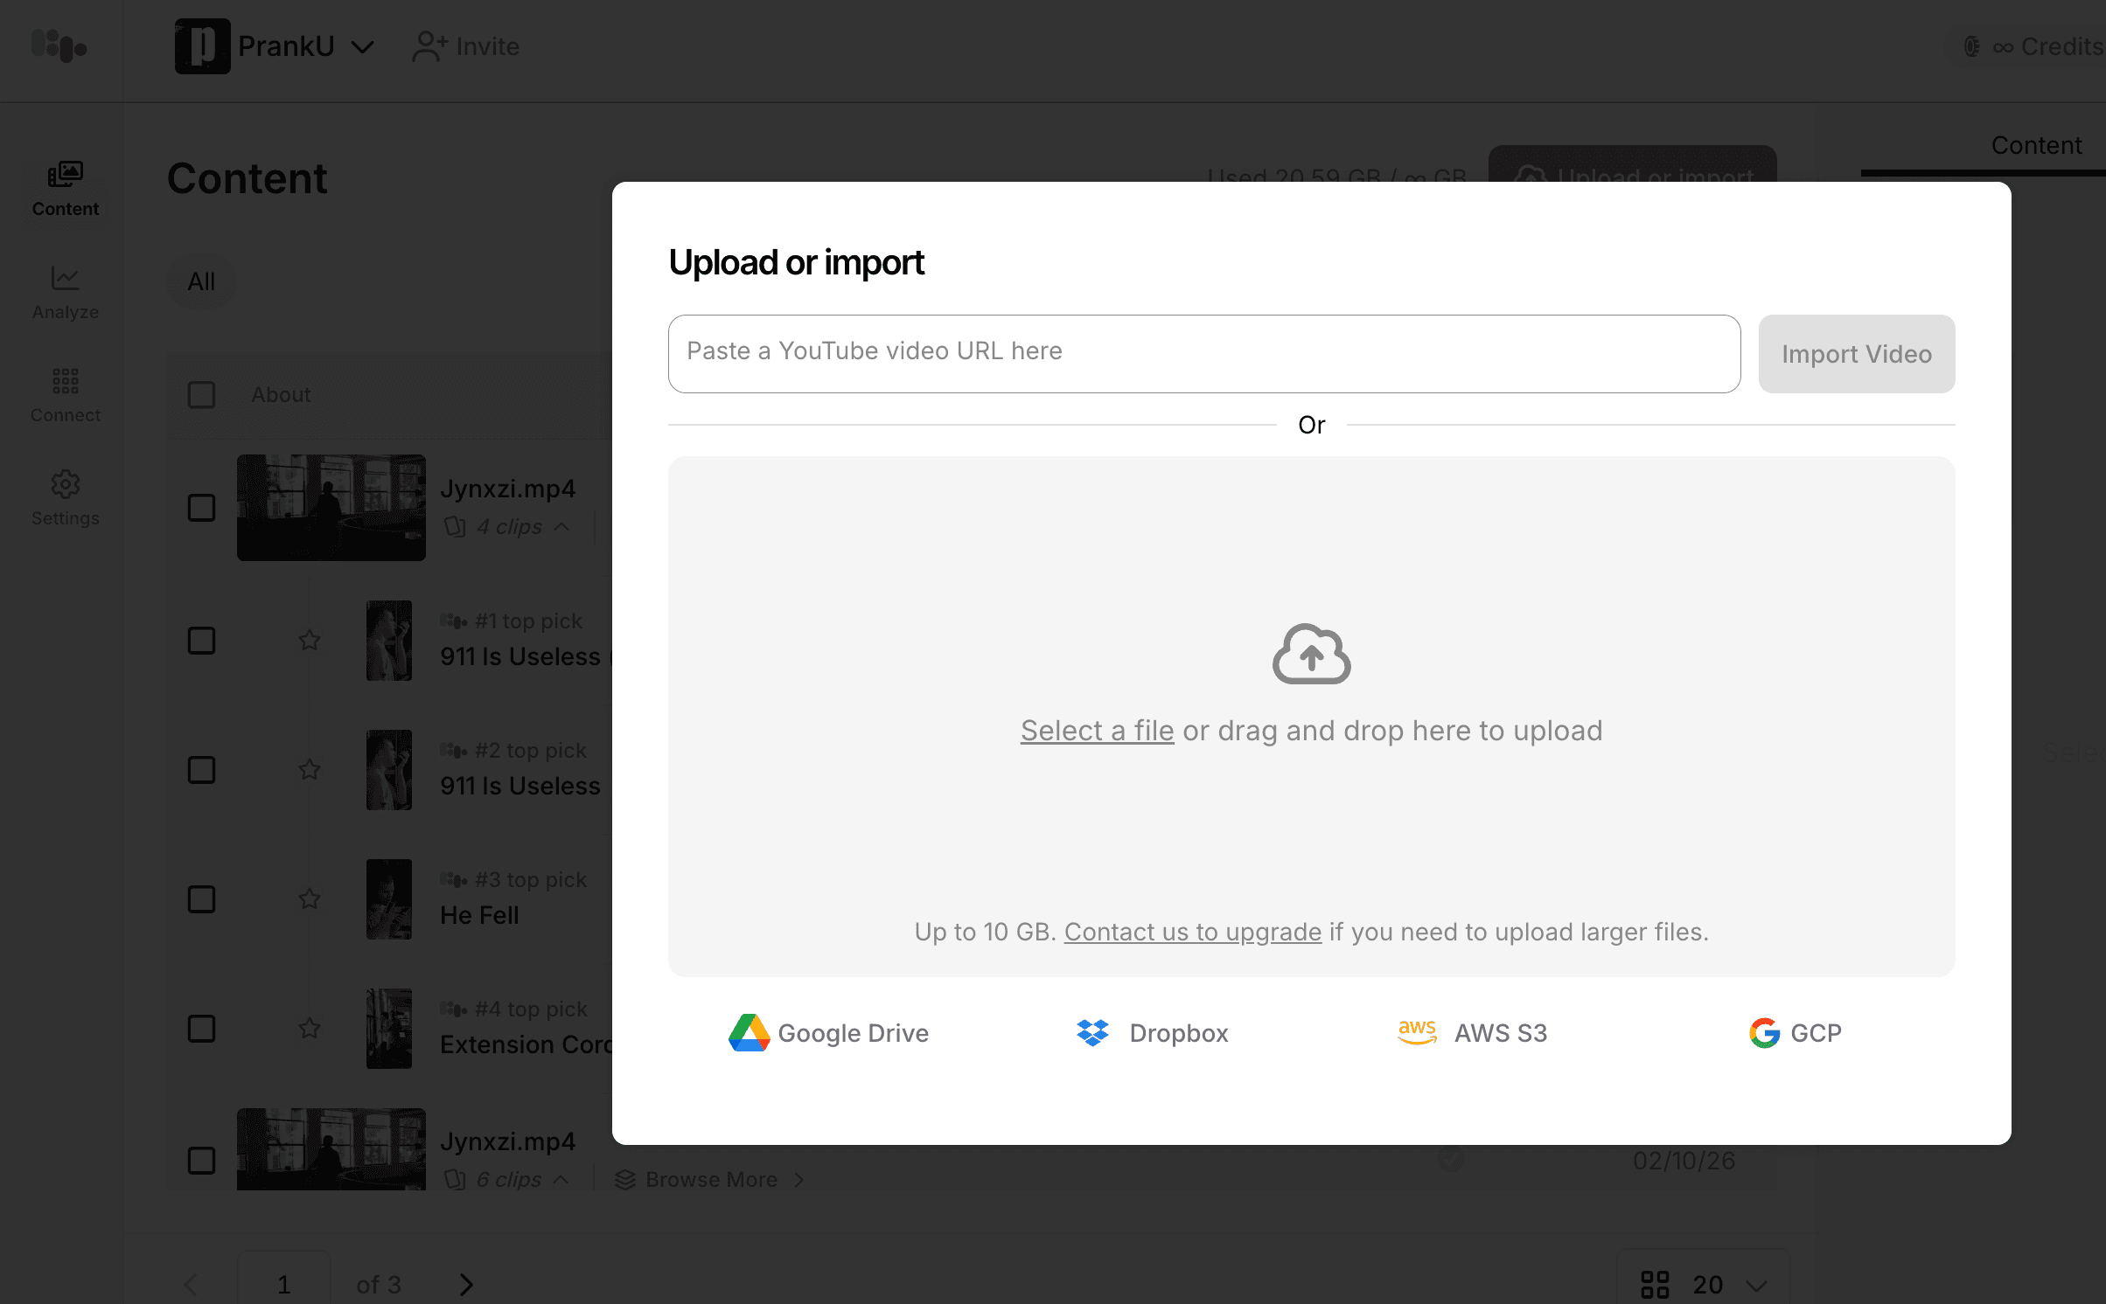Import from GCP
The image size is (2106, 1304).
pyautogui.click(x=1795, y=1033)
